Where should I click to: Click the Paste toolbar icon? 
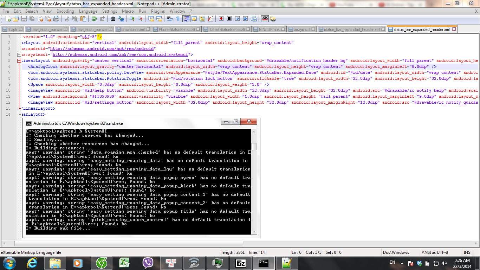click(x=83, y=19)
